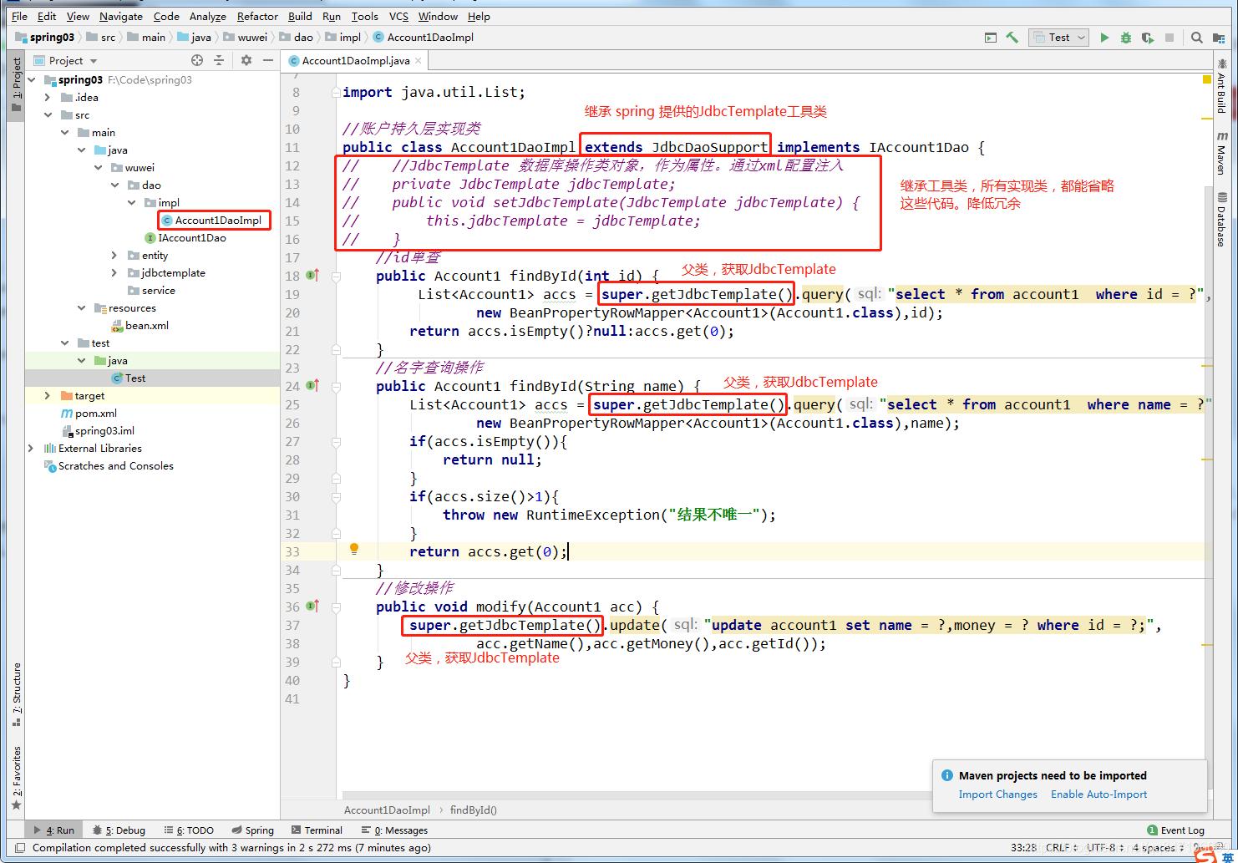The width and height of the screenshot is (1238, 863).
Task: Open Database side panel
Action: pyautogui.click(x=1222, y=219)
